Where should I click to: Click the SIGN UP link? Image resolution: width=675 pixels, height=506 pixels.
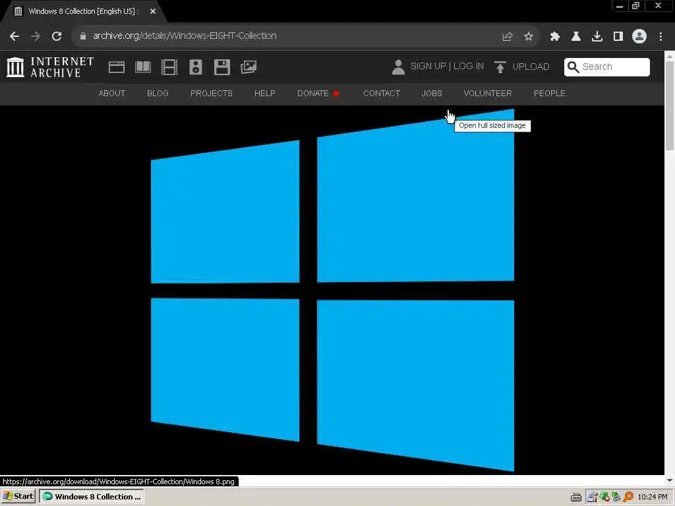[428, 67]
